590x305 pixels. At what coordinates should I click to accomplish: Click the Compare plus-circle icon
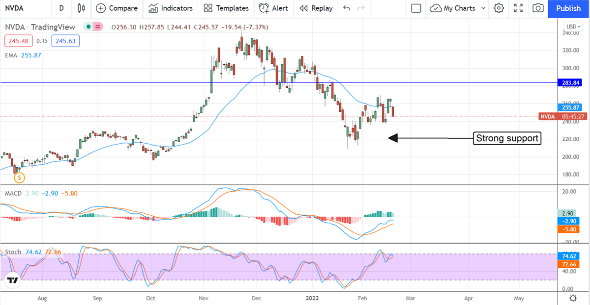pos(101,8)
